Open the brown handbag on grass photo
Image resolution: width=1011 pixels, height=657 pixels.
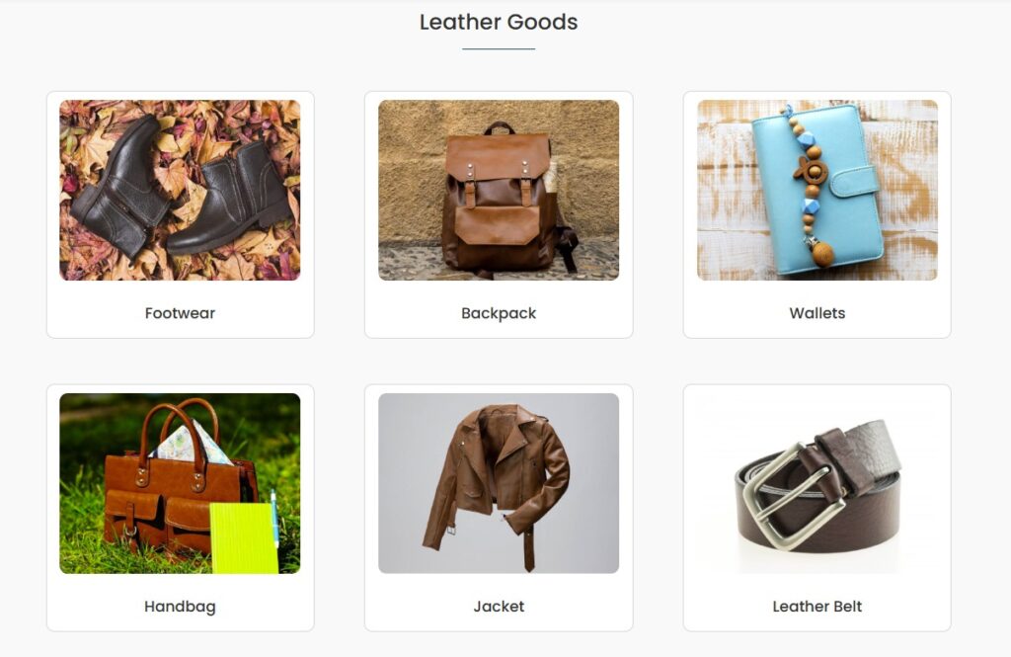coord(180,483)
